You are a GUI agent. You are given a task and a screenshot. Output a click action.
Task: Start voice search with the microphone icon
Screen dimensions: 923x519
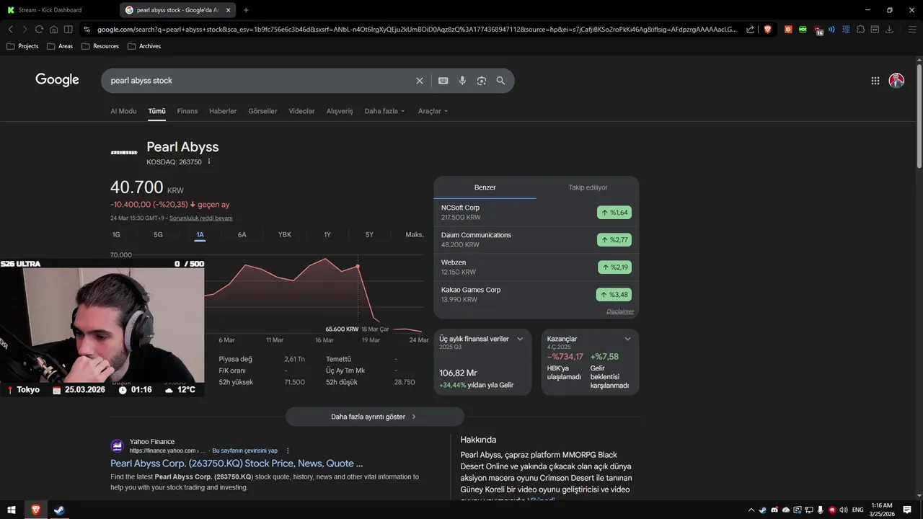[x=462, y=81]
